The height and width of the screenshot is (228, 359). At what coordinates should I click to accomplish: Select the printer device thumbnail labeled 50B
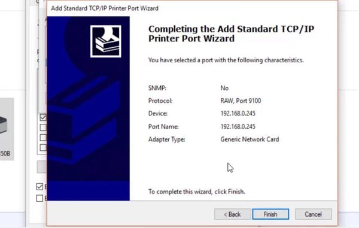click(7, 129)
